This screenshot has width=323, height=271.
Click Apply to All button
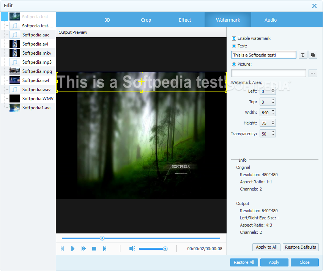(x=266, y=247)
